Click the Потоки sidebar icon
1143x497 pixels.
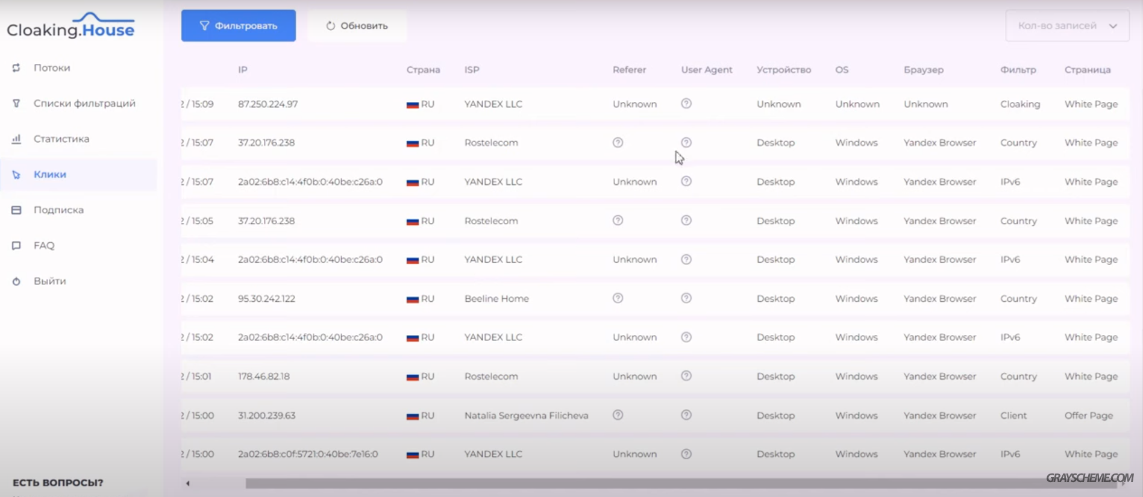pyautogui.click(x=16, y=67)
